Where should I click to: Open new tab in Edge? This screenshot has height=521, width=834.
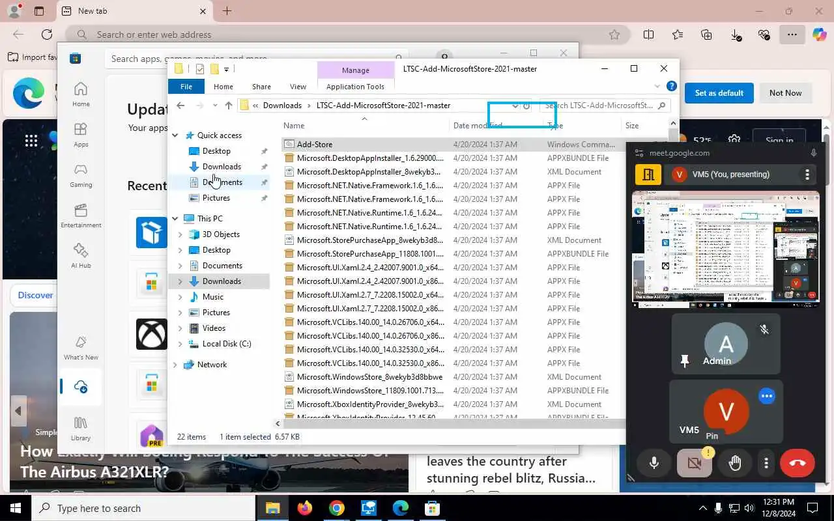(x=227, y=11)
